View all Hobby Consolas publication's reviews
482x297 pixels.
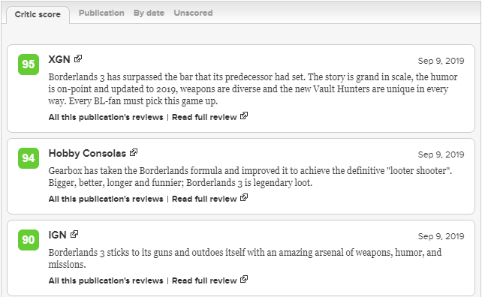point(106,199)
